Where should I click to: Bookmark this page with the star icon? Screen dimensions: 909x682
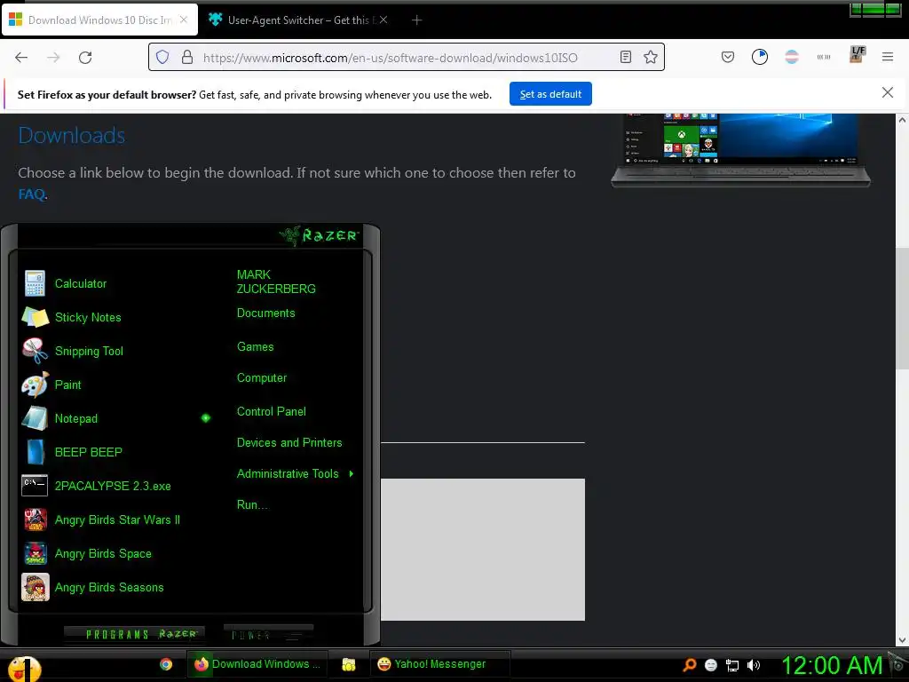651,57
